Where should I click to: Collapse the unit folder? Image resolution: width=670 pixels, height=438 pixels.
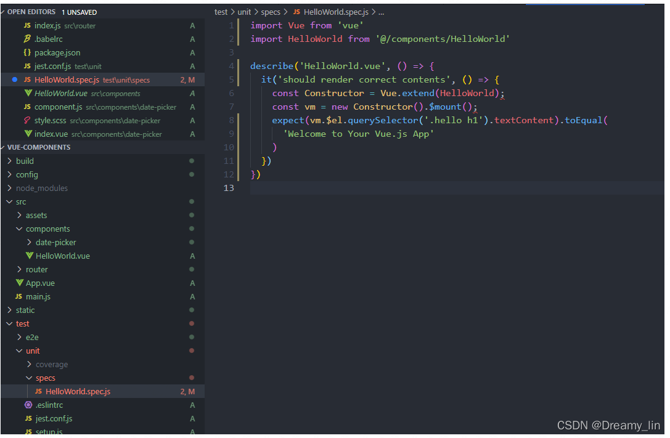pos(19,351)
